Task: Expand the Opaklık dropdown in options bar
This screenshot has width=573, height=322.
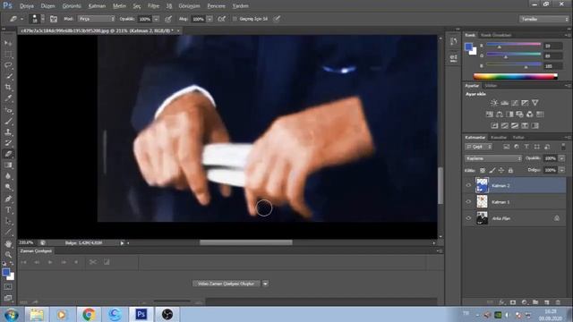Action: (157, 19)
